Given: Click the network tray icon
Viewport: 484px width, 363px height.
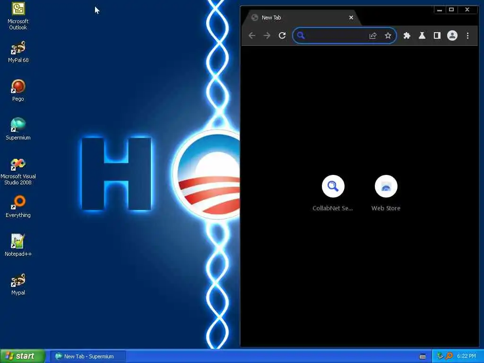Looking at the screenshot, I should 441,356.
